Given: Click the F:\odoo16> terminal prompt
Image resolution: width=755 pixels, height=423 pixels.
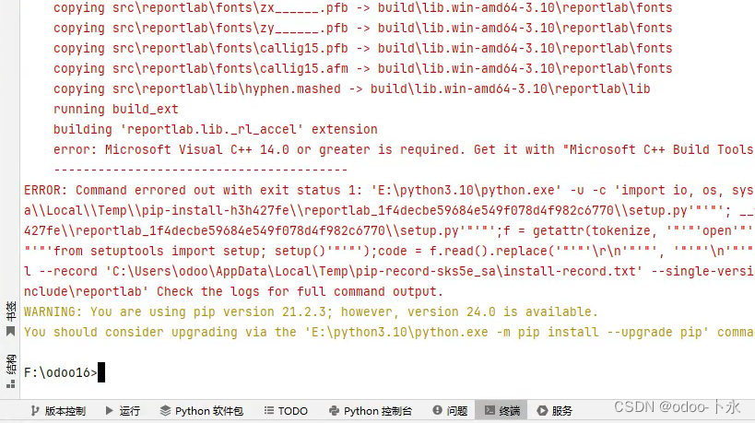Looking at the screenshot, I should [x=61, y=372].
